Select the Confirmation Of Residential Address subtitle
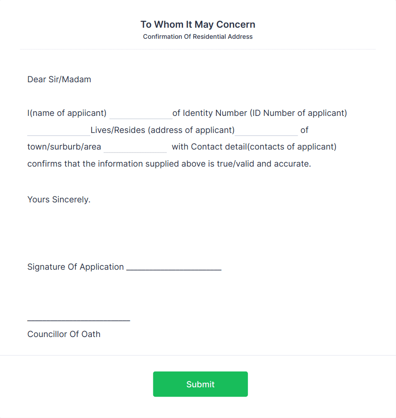The image size is (396, 418). [x=198, y=37]
